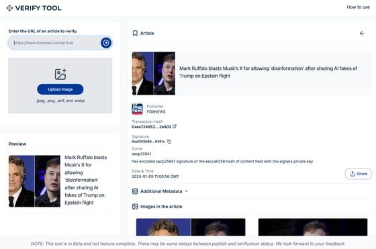Click the article headline about Mark Ruffalo
This screenshot has height=249, width=376.
(x=268, y=72)
